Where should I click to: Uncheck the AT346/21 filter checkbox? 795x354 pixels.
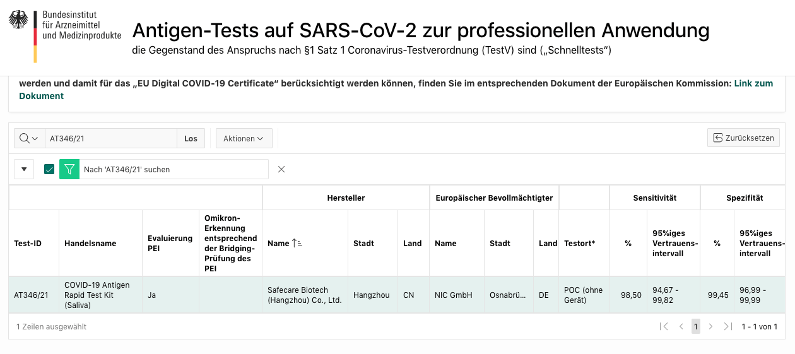[49, 169]
